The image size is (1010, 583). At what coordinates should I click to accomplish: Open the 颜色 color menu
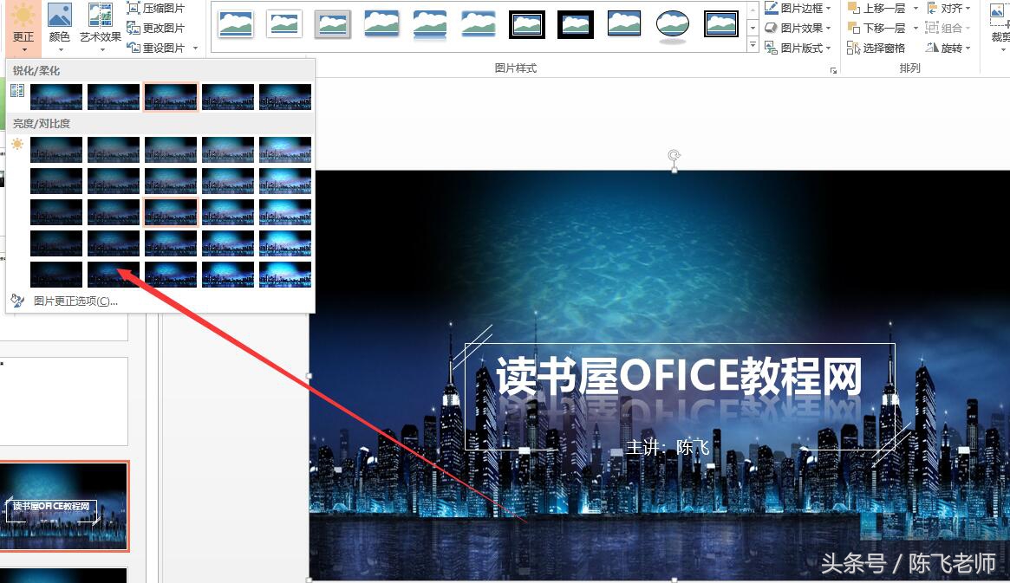point(59,29)
